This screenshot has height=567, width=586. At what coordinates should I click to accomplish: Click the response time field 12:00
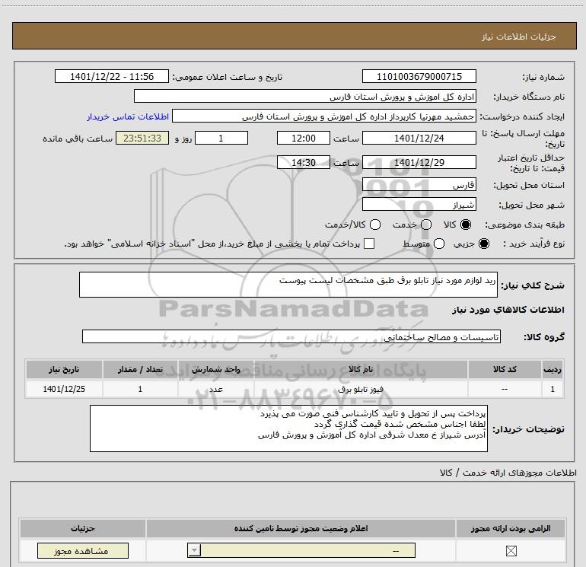click(x=304, y=138)
